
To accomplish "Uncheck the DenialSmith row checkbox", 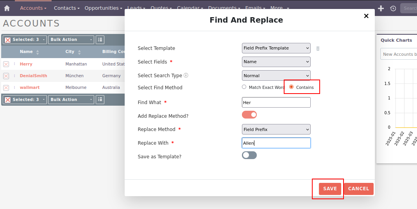I will [6, 76].
